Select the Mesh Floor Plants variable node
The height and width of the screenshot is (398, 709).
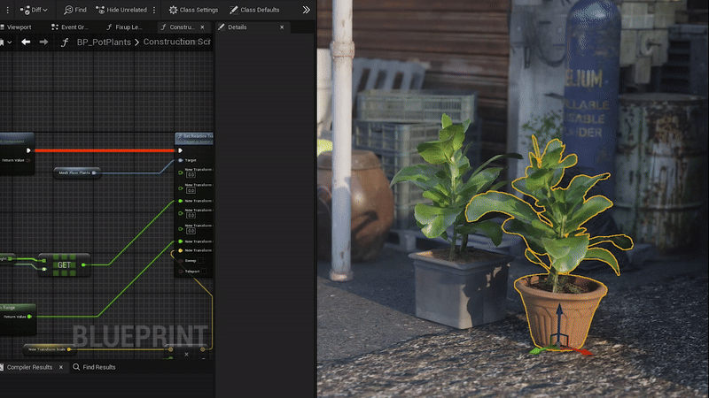77,172
